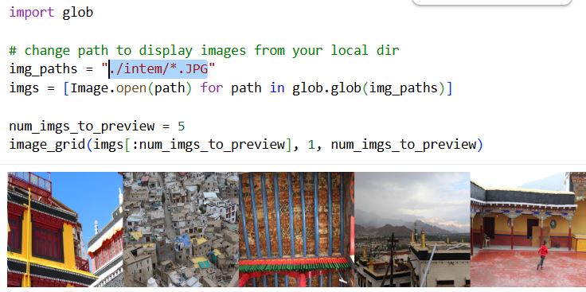Click the highlighted path string ./intem/*.JPG

click(x=158, y=69)
